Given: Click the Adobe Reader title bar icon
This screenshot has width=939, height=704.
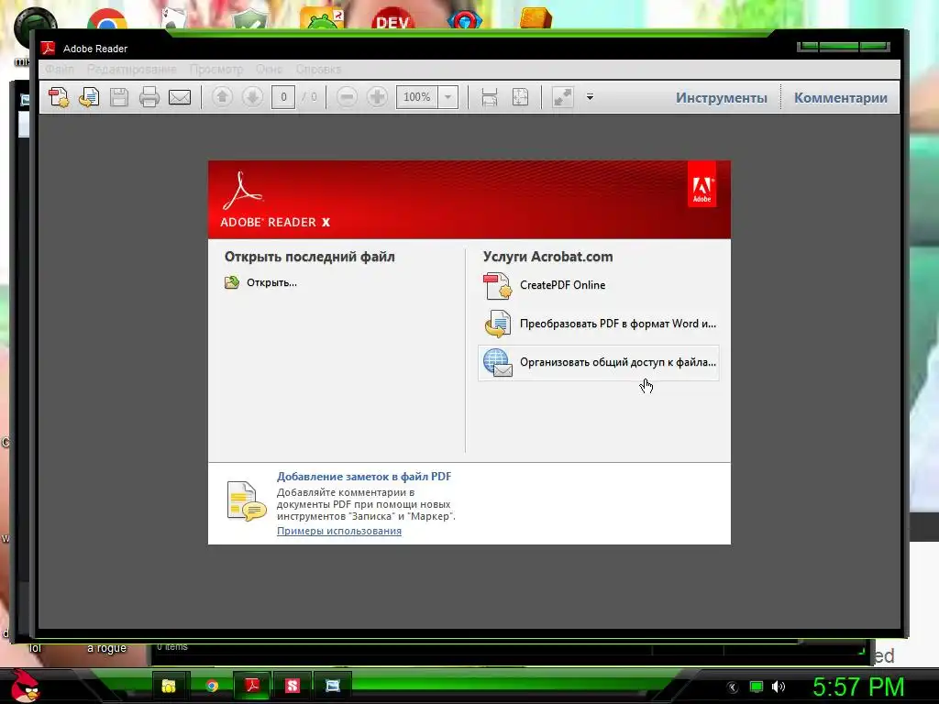Looking at the screenshot, I should [48, 48].
